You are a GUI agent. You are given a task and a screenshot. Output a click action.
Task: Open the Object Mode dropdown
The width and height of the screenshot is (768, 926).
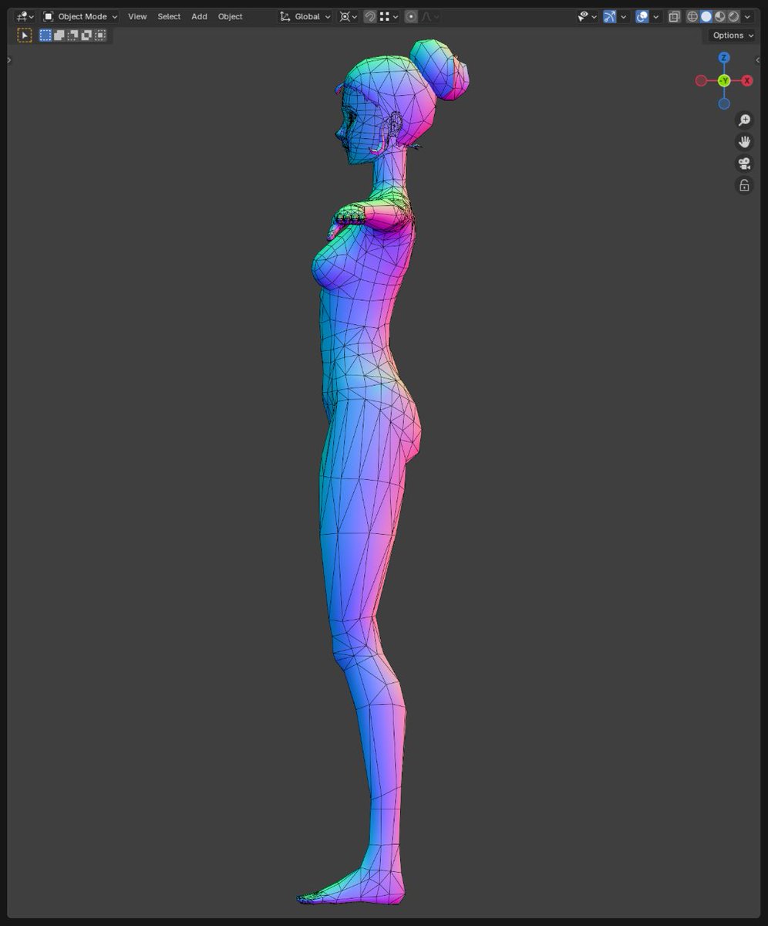click(x=80, y=16)
